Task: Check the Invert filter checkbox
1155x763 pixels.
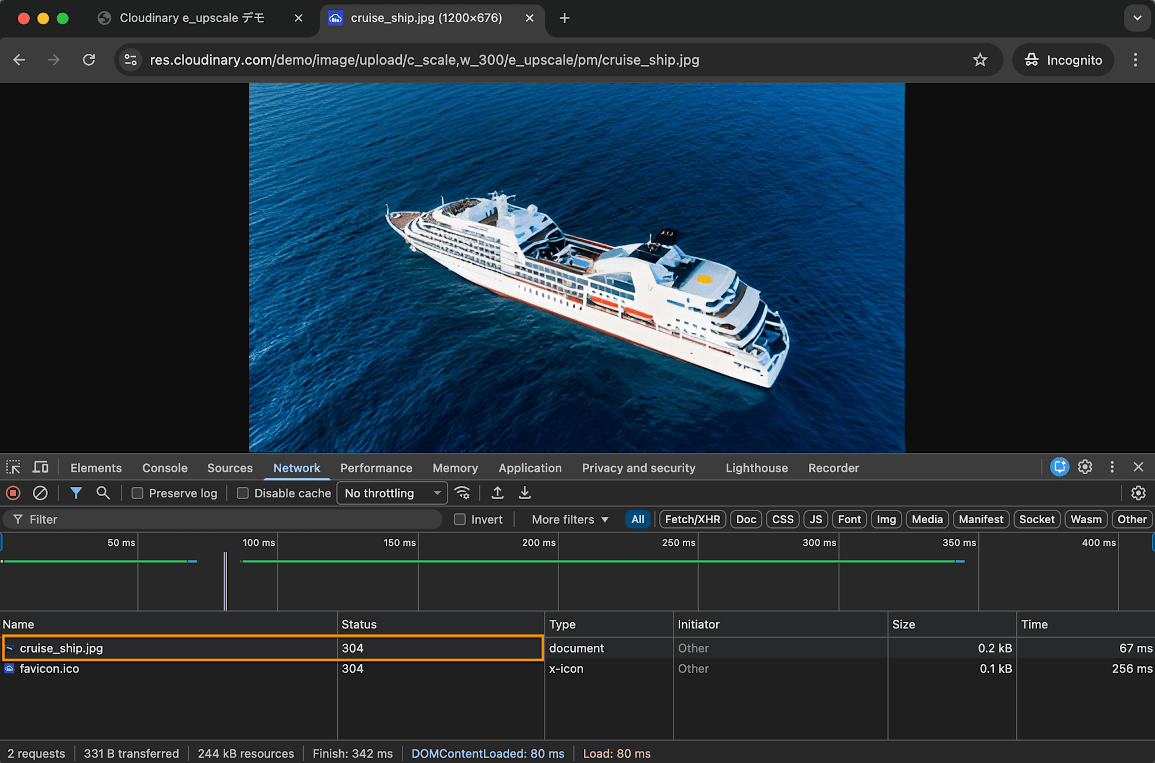Action: click(x=460, y=519)
